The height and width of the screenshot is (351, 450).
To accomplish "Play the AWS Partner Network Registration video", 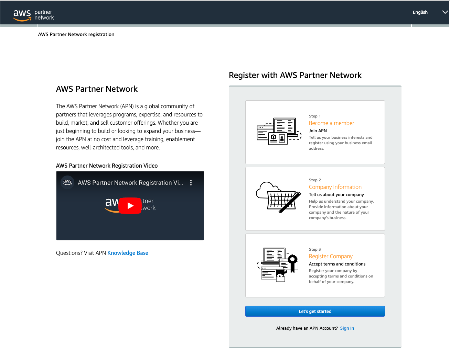I will click(130, 206).
